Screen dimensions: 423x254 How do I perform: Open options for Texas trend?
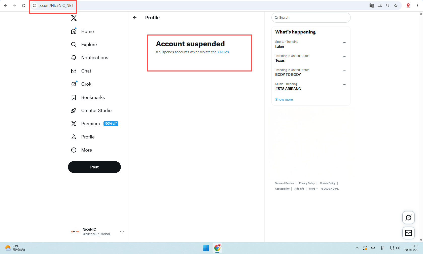[344, 57]
